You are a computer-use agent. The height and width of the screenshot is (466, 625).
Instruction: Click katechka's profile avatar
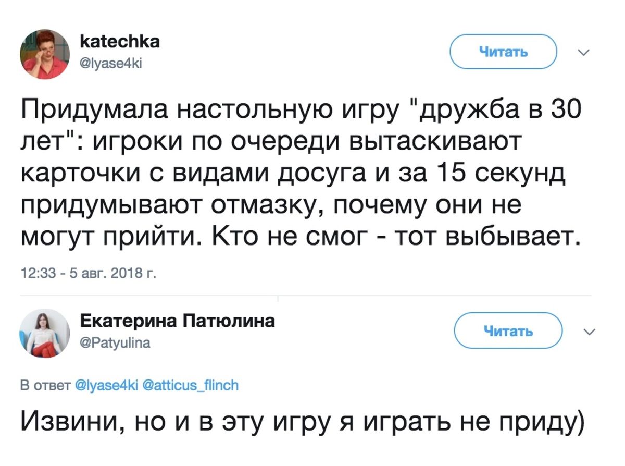(x=45, y=54)
